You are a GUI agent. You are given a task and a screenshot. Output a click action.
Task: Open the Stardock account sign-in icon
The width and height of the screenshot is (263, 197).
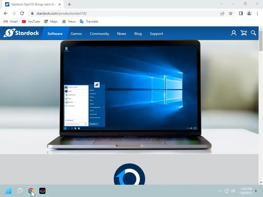point(234,33)
